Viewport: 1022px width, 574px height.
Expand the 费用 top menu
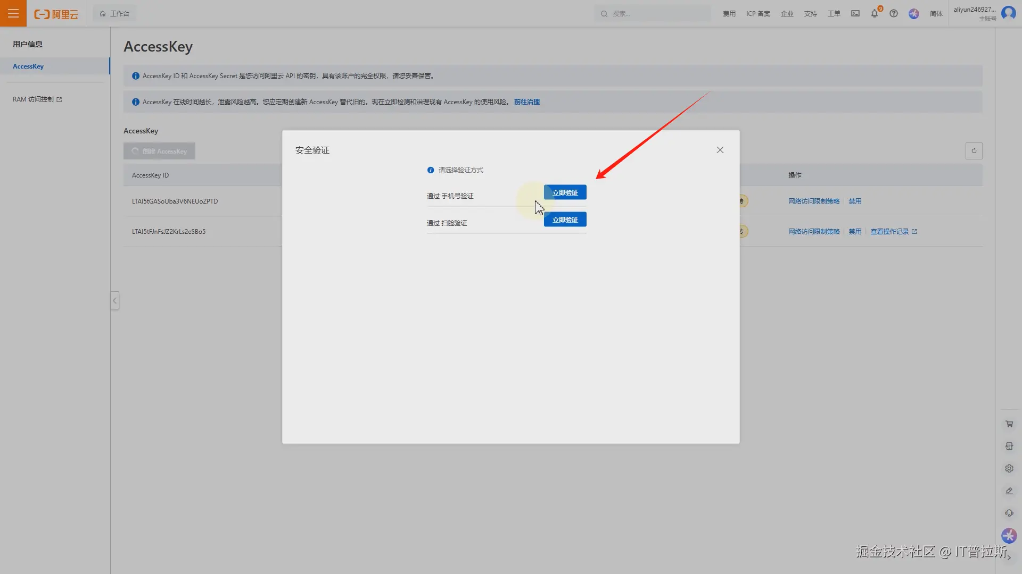click(x=729, y=14)
